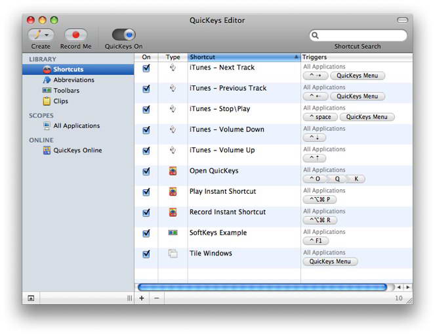Click the Abbreviations sidebar icon
Image resolution: width=435 pixels, height=335 pixels.
(x=47, y=80)
